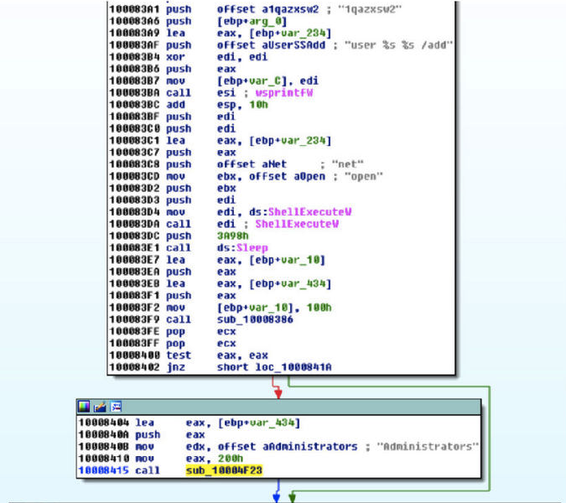This screenshot has width=566, height=503.
Task: Click the loc_1000841A jump target
Action: [x=293, y=367]
